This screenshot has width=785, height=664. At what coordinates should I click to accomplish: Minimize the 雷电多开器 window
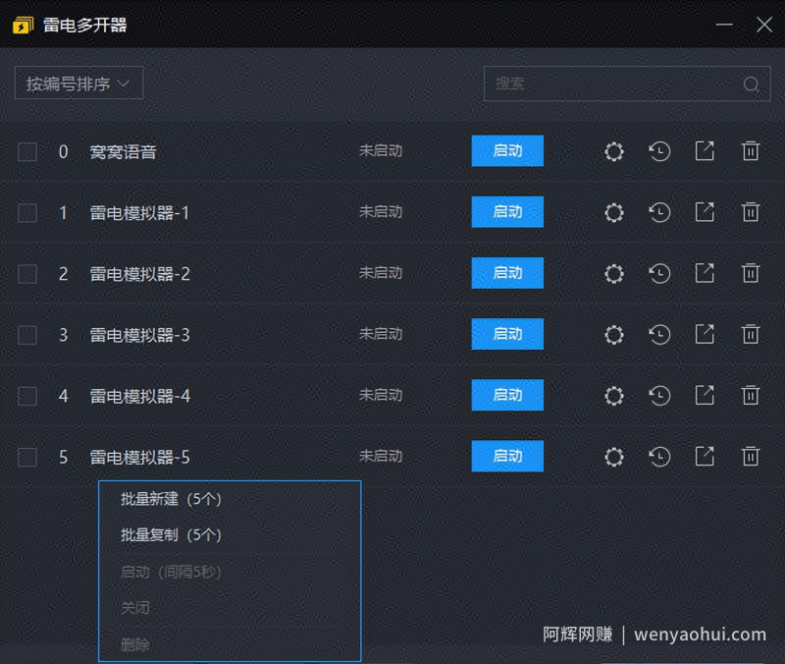coord(724,24)
